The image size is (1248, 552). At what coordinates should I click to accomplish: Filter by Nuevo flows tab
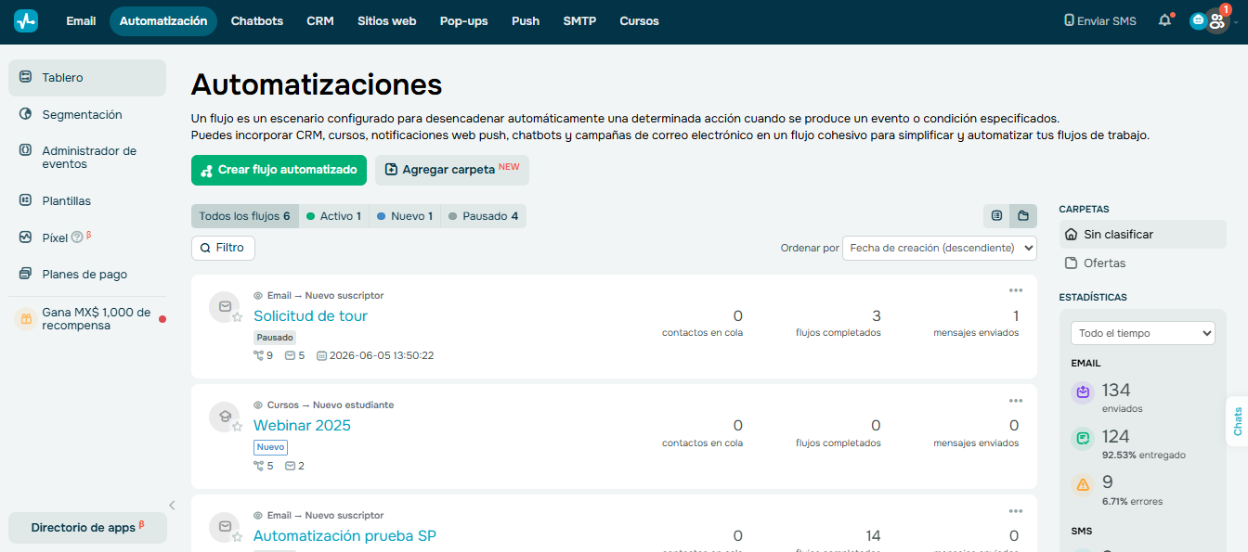point(405,216)
